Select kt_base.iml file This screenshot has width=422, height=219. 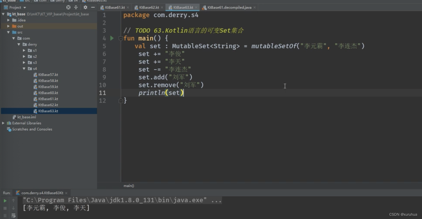point(24,117)
